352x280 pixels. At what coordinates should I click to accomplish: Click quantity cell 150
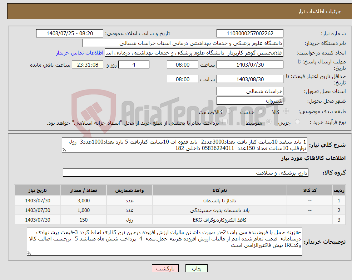coord(84,220)
